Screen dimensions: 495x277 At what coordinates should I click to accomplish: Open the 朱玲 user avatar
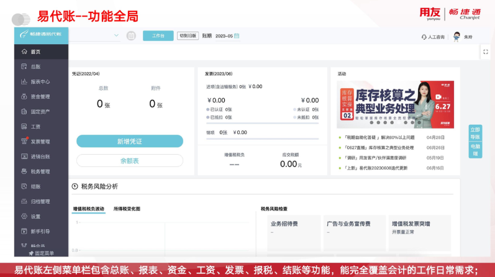[456, 37]
